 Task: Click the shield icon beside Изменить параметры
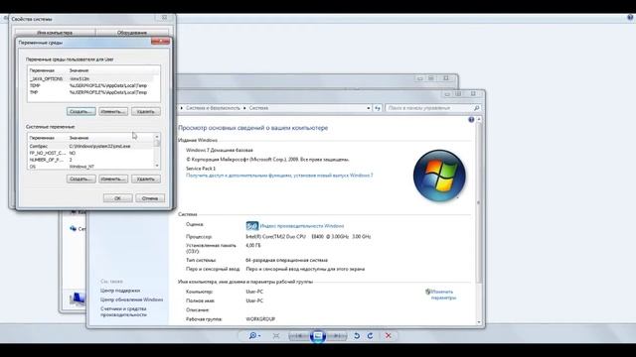click(427, 292)
